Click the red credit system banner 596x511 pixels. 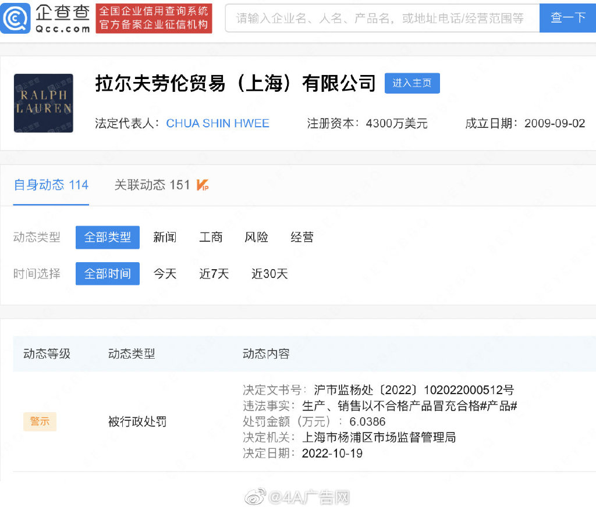click(154, 18)
